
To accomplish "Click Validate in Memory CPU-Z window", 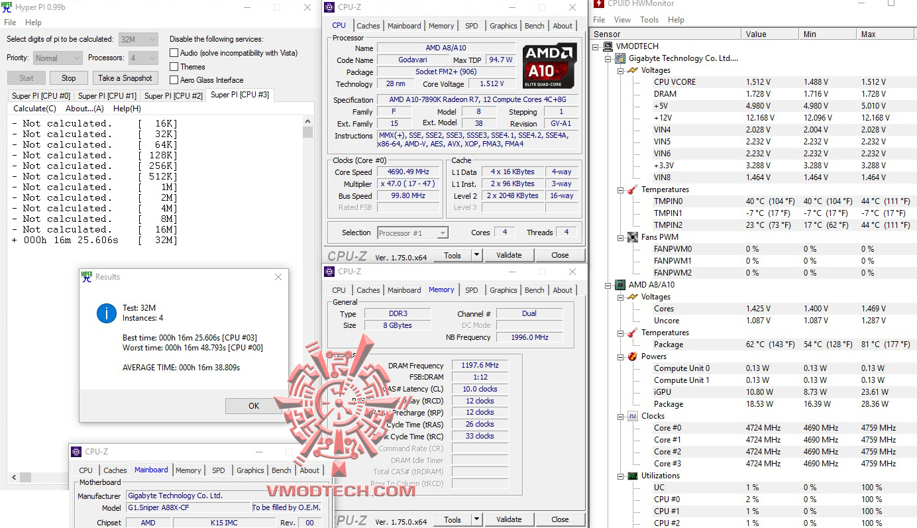I will [x=509, y=519].
